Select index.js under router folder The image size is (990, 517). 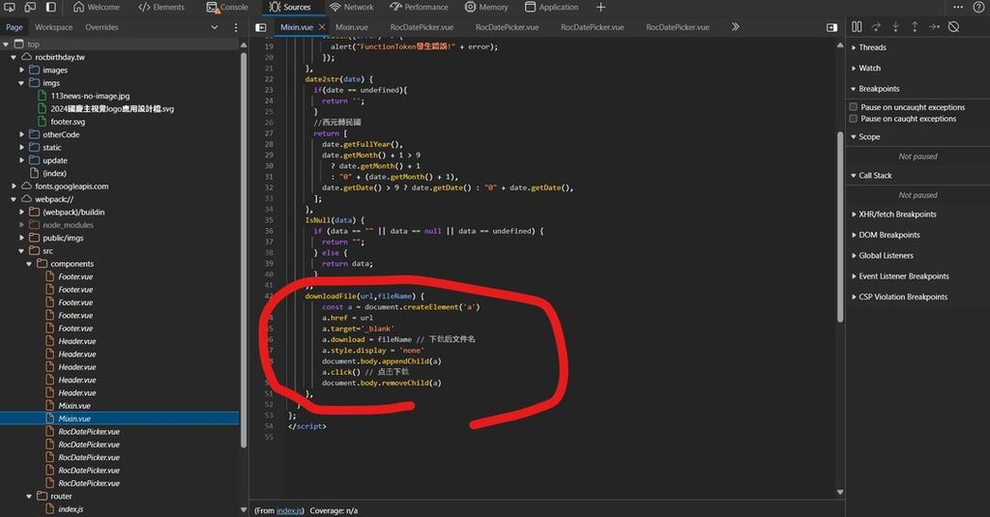71,509
